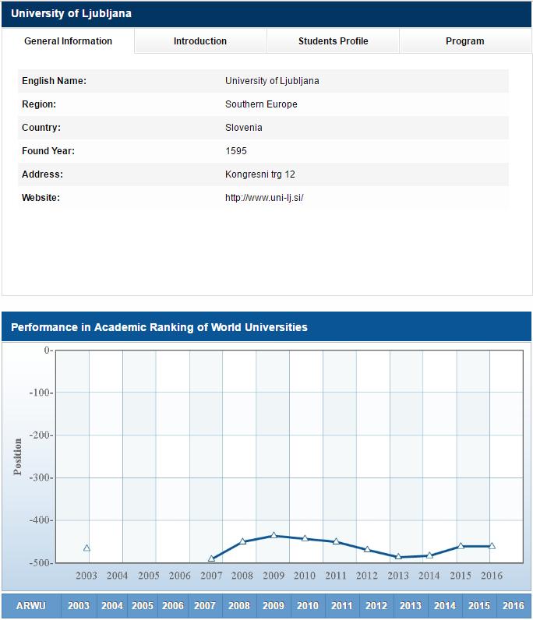
Task: Select the 2007 column header in ARWU table
Action: click(205, 605)
